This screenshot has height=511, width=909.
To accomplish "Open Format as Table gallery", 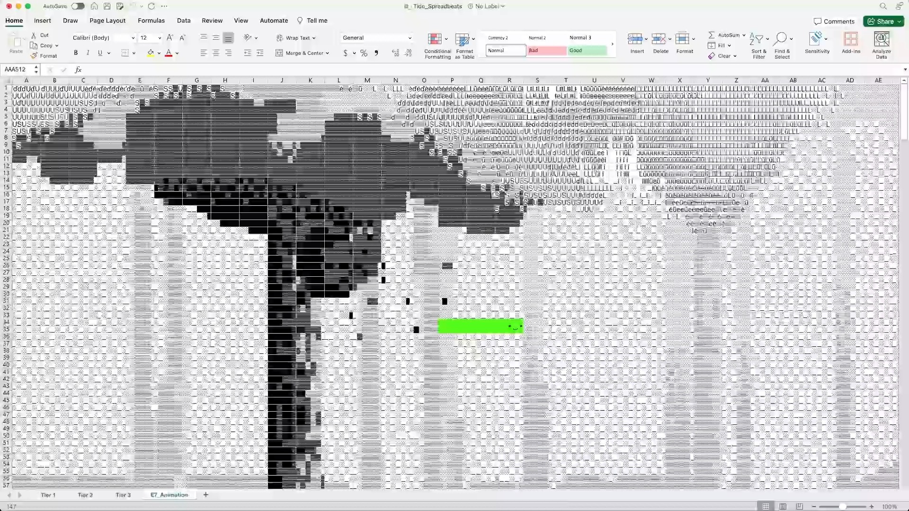I will (x=462, y=39).
